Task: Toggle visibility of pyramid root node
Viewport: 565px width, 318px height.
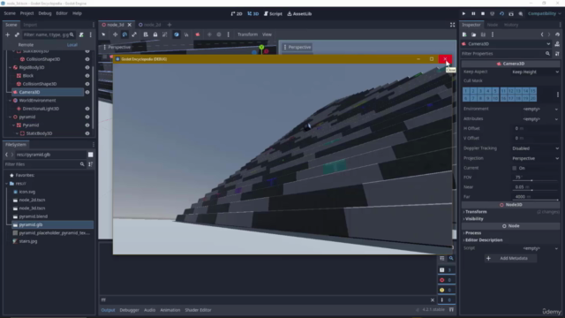Action: tap(87, 117)
